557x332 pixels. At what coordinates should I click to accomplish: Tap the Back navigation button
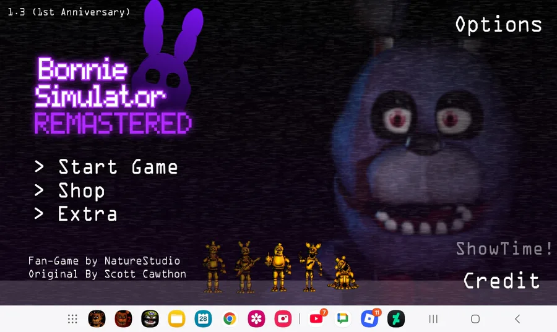coord(517,319)
